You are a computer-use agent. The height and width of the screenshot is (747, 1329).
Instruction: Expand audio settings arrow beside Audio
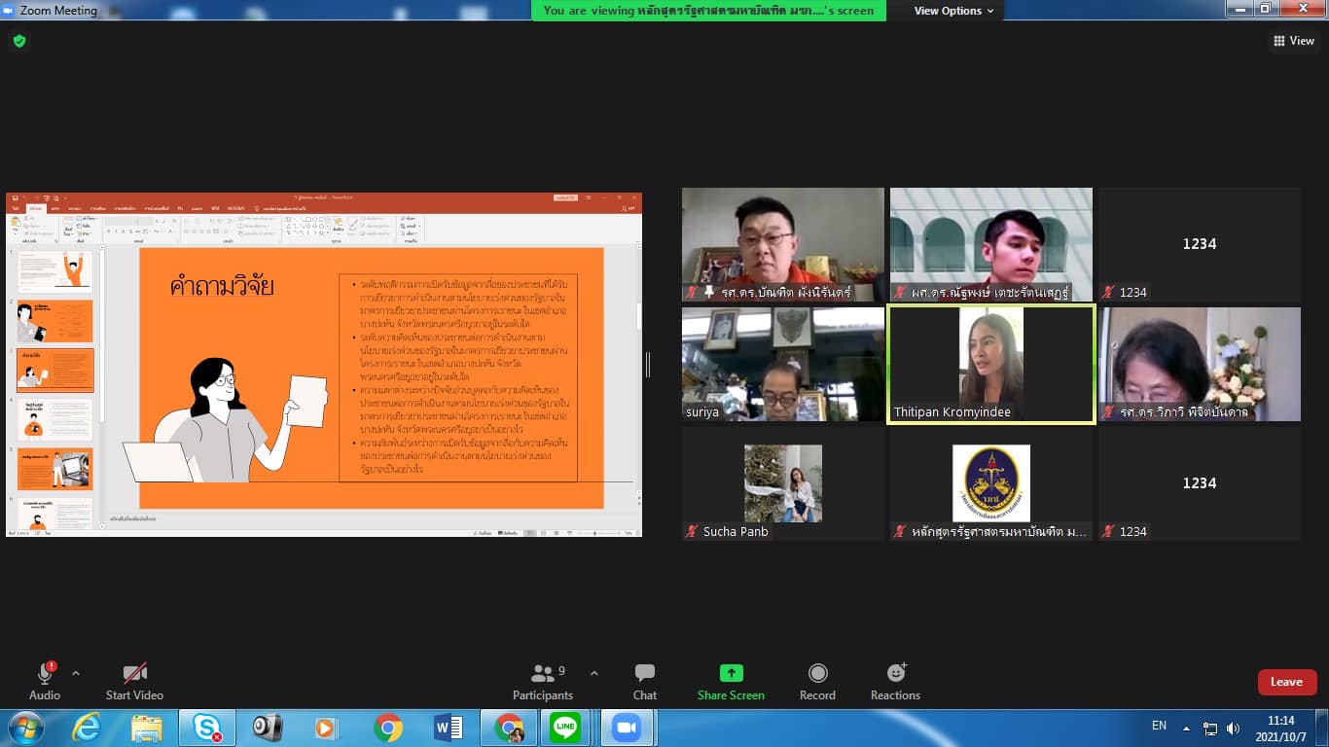(x=76, y=673)
